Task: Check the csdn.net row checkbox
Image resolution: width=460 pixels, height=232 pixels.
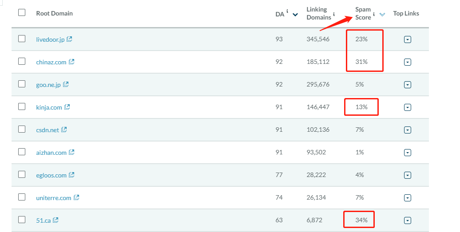Action: pyautogui.click(x=22, y=129)
